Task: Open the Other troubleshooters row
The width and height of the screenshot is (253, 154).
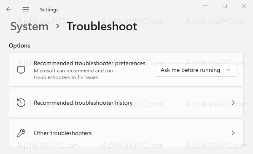Action: click(126, 133)
